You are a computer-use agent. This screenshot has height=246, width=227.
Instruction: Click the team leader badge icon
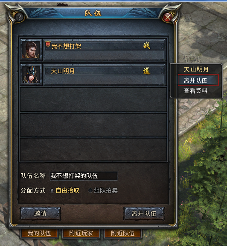(48, 44)
